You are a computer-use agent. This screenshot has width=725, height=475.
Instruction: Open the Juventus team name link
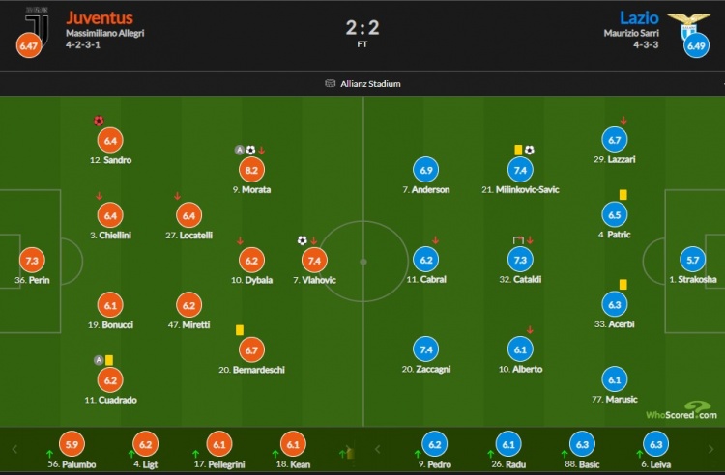[x=100, y=18]
